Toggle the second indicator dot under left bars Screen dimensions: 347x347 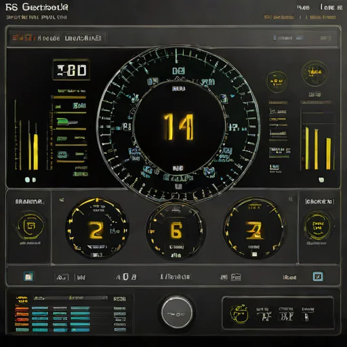[x=34, y=180]
